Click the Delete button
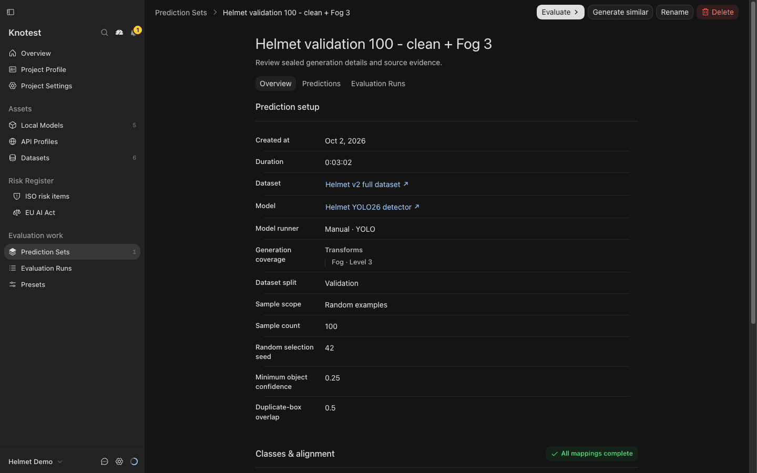The width and height of the screenshot is (757, 473). pos(718,12)
